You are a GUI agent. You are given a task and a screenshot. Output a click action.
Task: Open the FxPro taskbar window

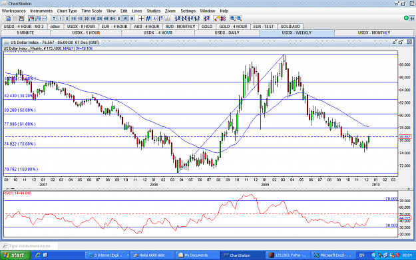288,255
